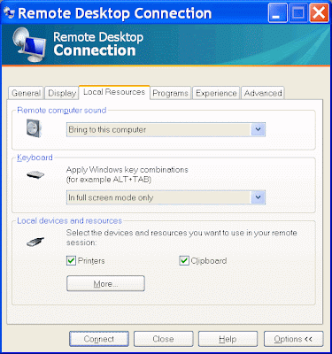The image size is (332, 354).
Task: Click the 'Select the devices and resources' description
Action: click(181, 237)
